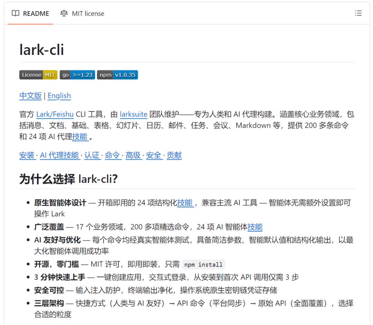Screen dimensions: 373x325
Task: Click the 3 分钟快速上手 bold text
Action: 60,277
